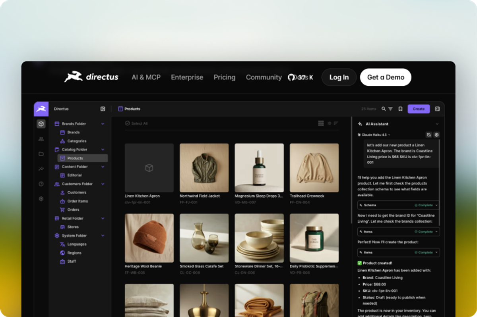Open the Claude Haiku 4.5 model dropdown
477x317 pixels.
pos(374,135)
